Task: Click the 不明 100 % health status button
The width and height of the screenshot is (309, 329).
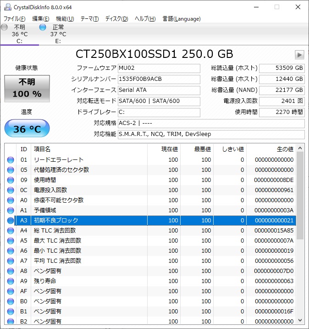Action: 27,89
